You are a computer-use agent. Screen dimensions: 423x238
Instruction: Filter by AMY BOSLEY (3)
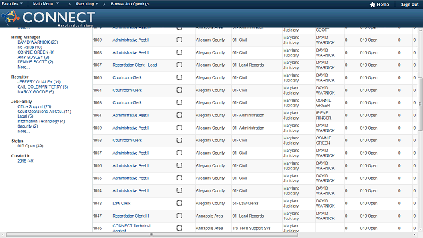33,57
